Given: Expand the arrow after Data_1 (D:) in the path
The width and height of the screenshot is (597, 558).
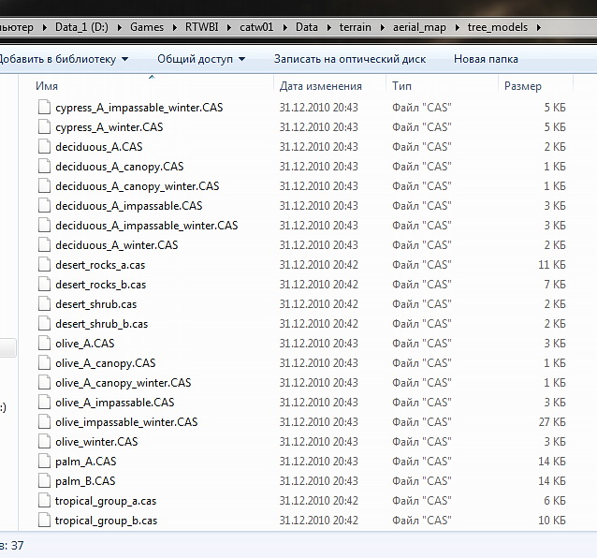Looking at the screenshot, I should pos(120,27).
